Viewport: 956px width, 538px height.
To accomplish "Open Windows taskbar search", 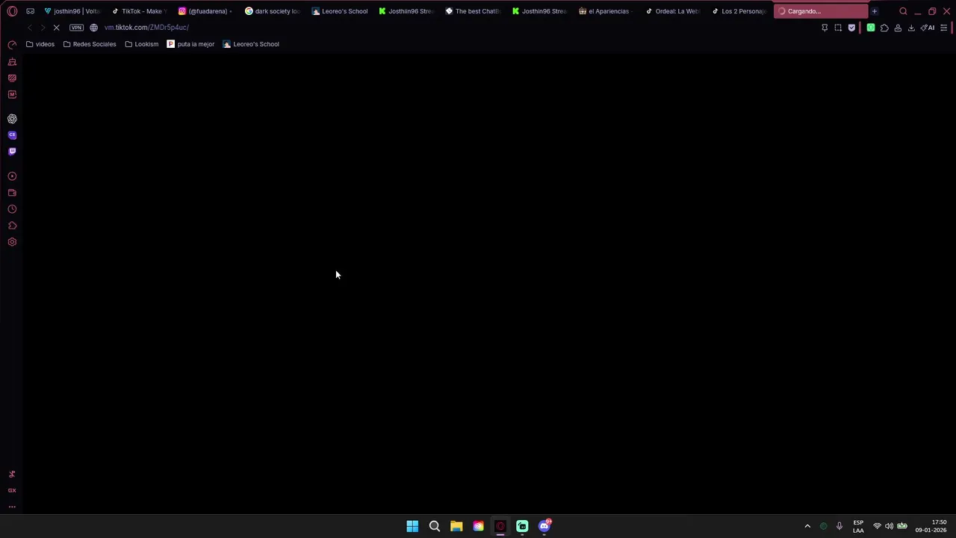I will coord(434,526).
